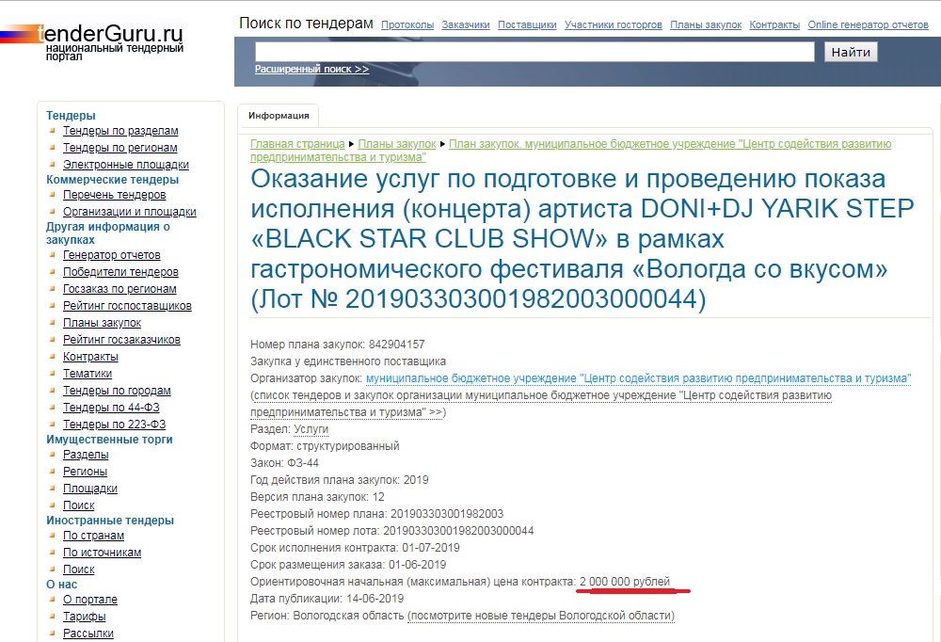Open Перечень тендеров sidebar link

pyautogui.click(x=115, y=195)
